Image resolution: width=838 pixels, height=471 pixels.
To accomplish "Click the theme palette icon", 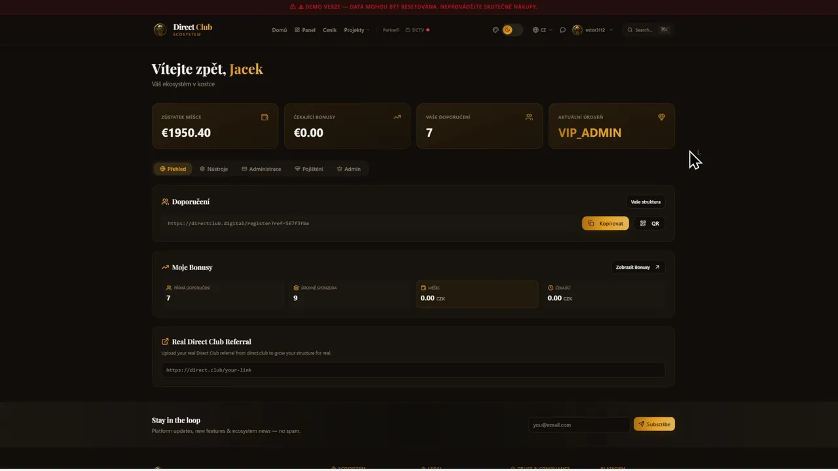I will tap(496, 30).
